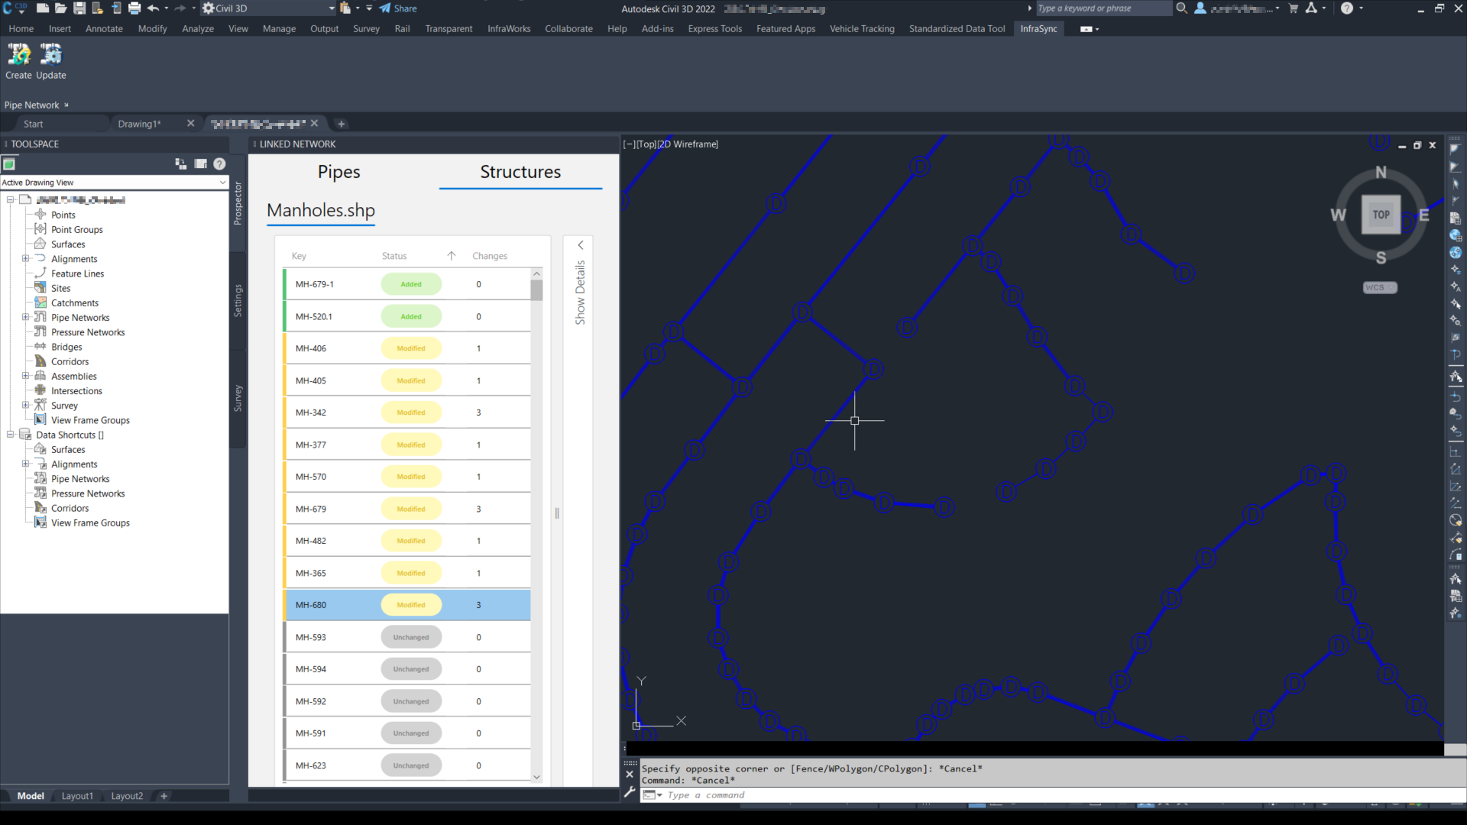Sort the table by the Status column header
Screen dimensions: 1467x825
pyautogui.click(x=394, y=256)
